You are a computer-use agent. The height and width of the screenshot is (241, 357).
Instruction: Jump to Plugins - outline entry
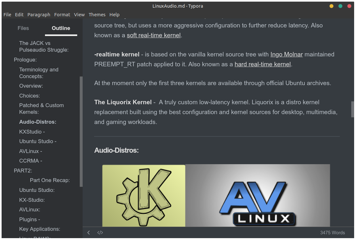(x=30, y=220)
